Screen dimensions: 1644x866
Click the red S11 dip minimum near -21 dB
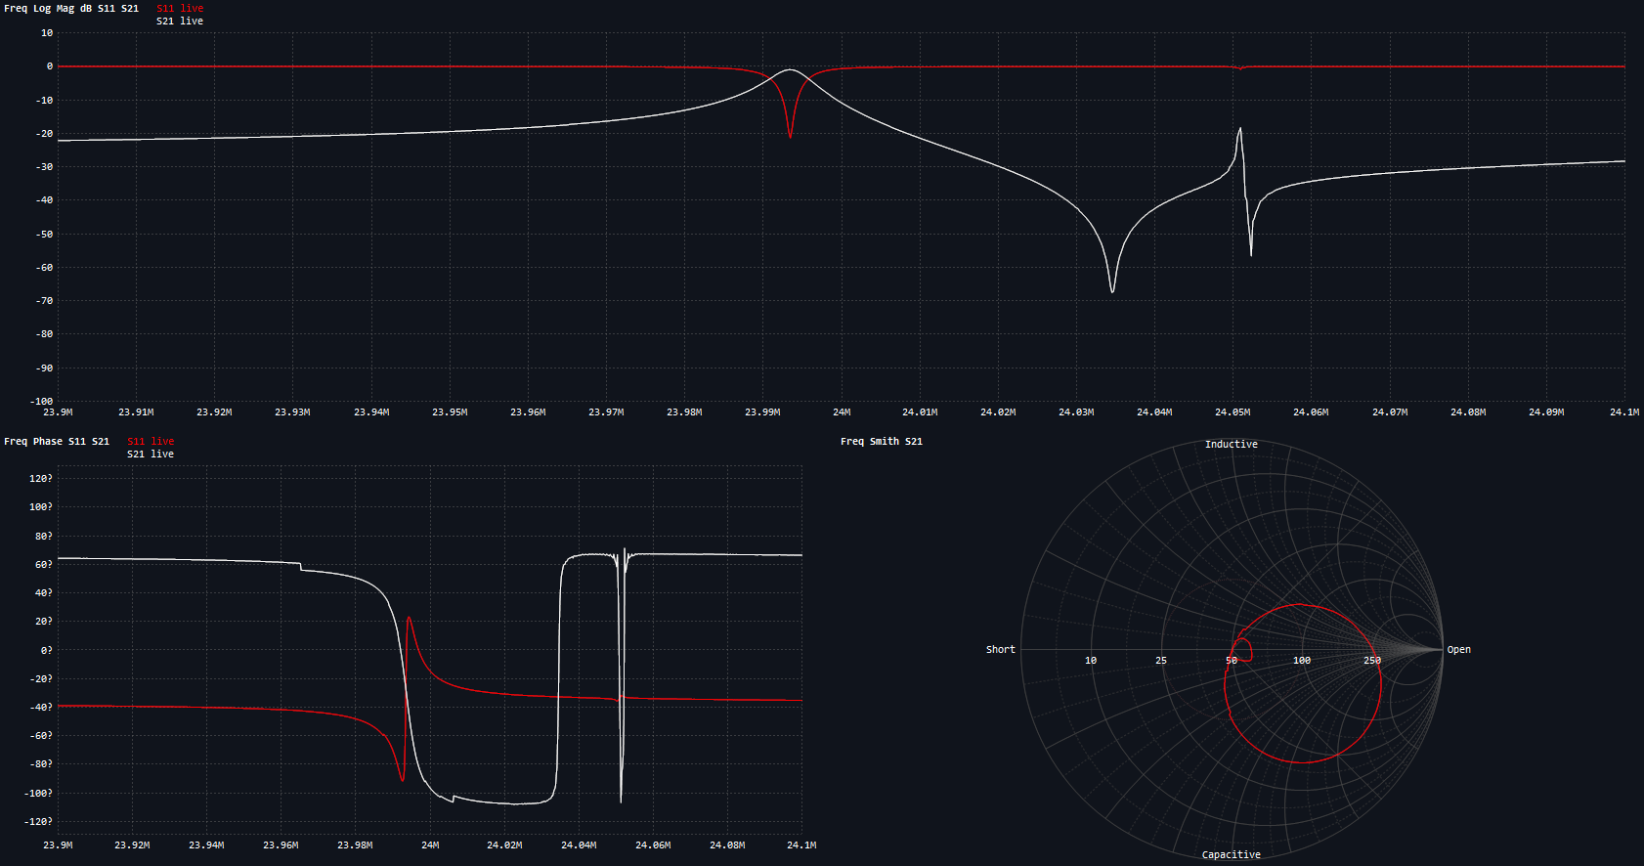tap(790, 136)
